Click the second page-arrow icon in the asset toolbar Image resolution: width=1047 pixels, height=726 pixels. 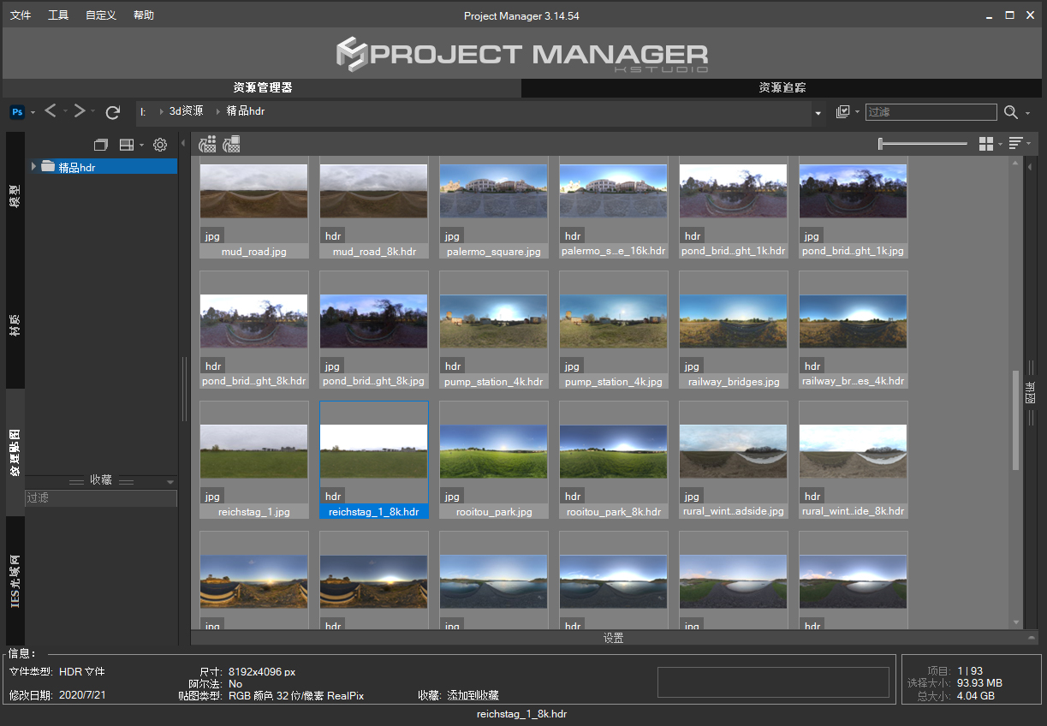(231, 145)
